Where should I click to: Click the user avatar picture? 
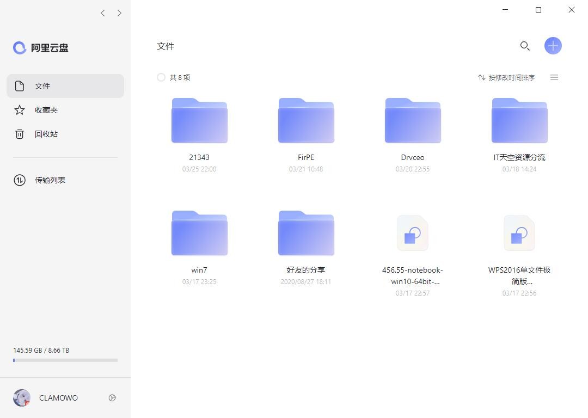[22, 398]
